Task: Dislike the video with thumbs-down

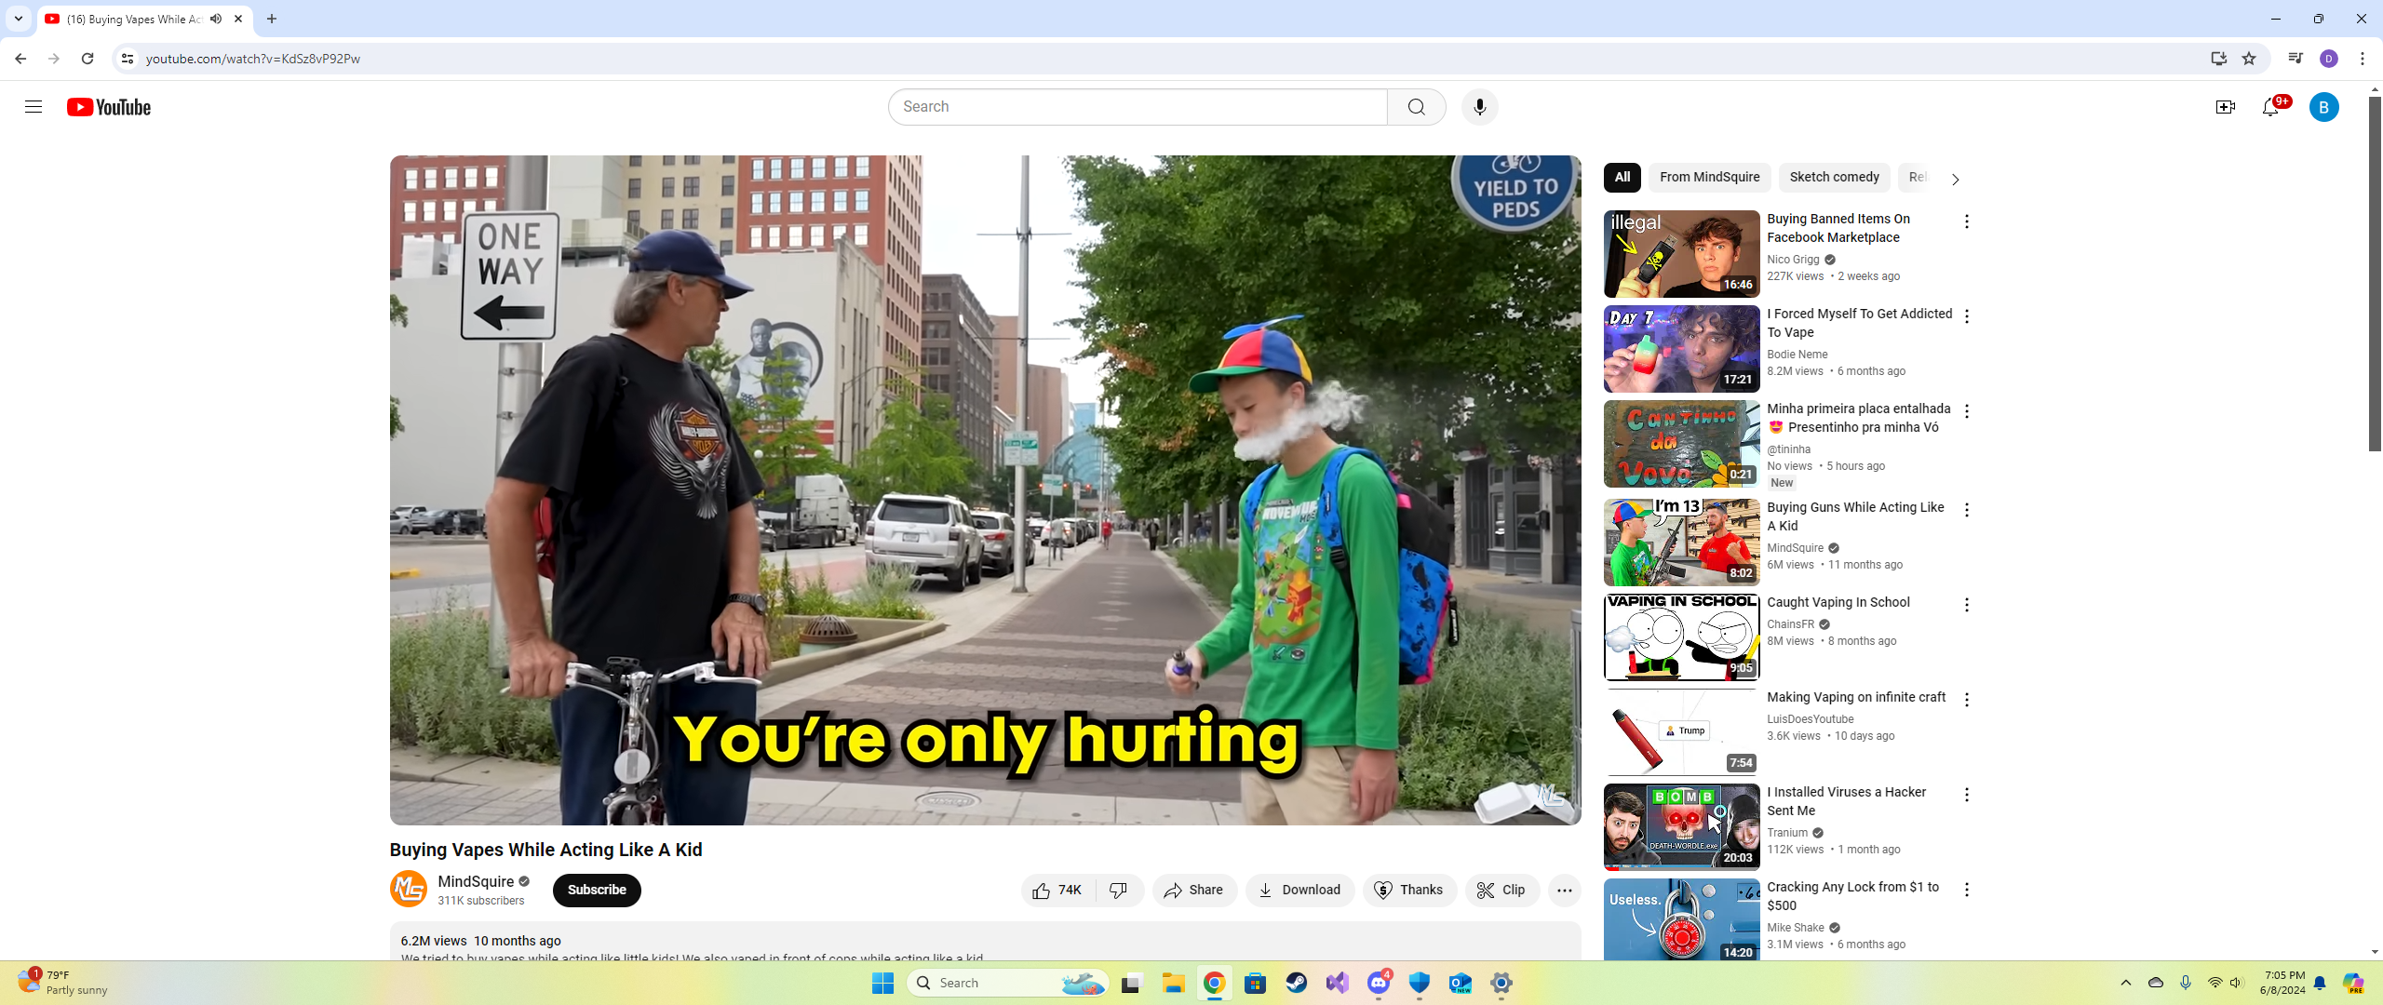Action: pyautogui.click(x=1119, y=890)
